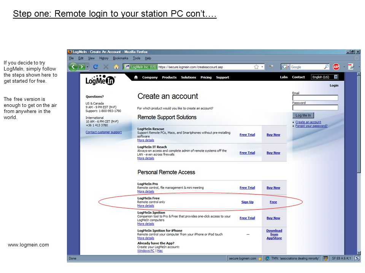Click the Google search input box
The image size is (365, 273).
[x=307, y=67]
